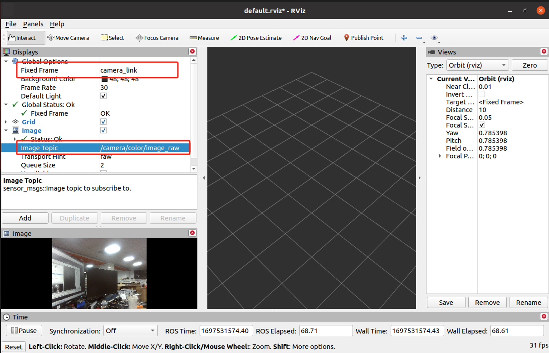The image size is (549, 353).
Task: Collapse the Image display node
Action: coord(6,130)
